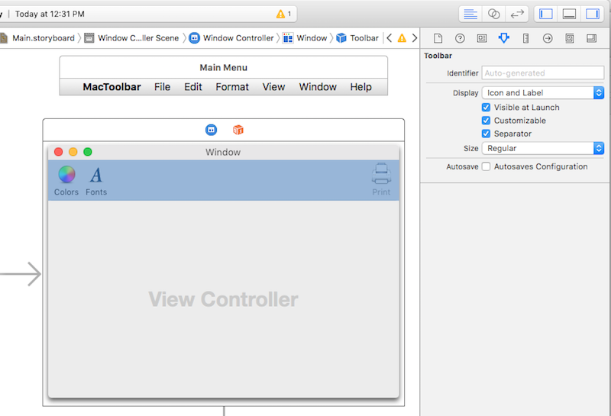Click the green zoom button of Window

tap(88, 152)
